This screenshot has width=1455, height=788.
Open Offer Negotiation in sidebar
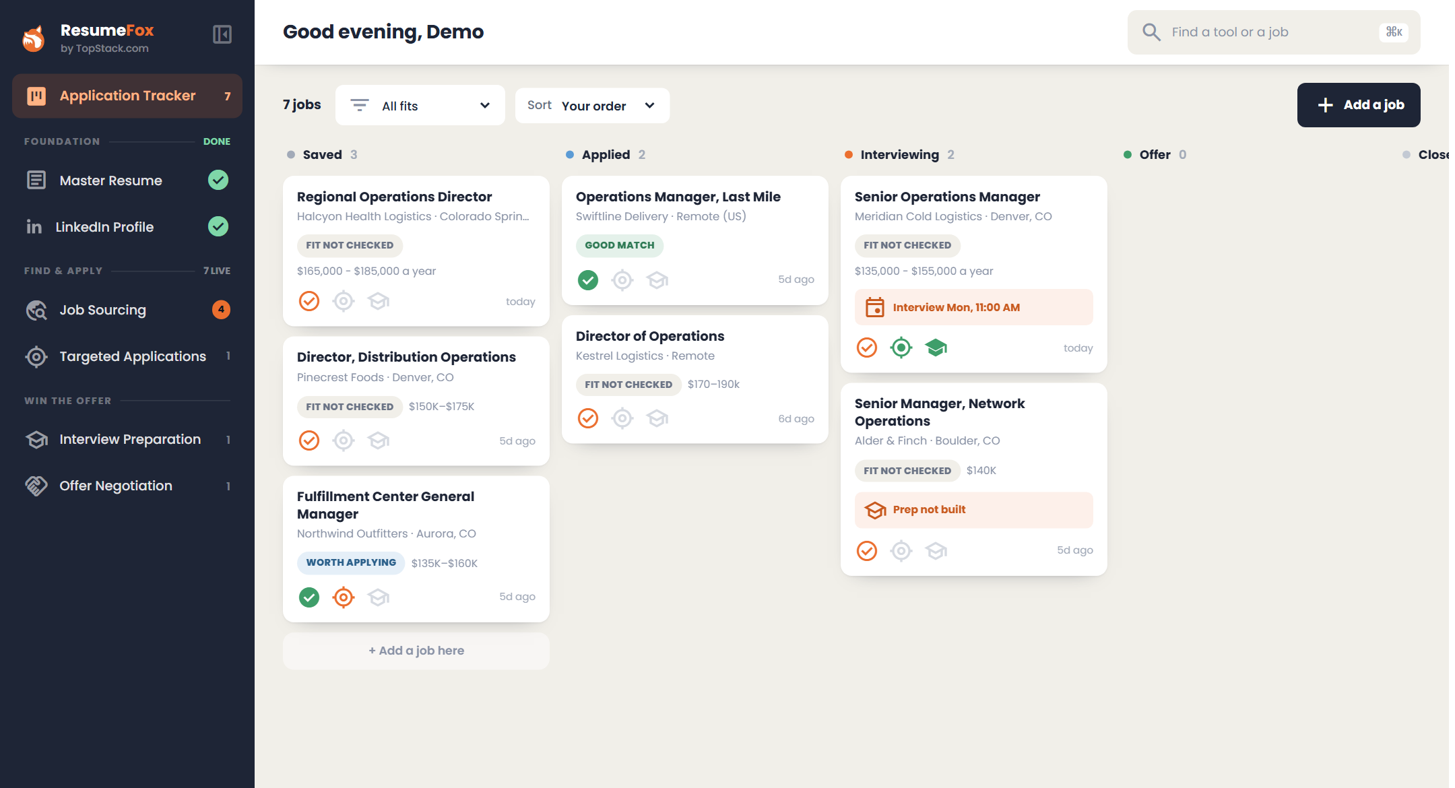(127, 486)
